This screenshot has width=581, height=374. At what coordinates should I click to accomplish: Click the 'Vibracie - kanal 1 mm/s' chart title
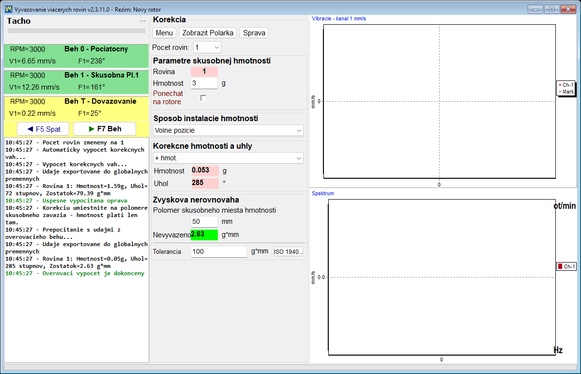(x=339, y=18)
